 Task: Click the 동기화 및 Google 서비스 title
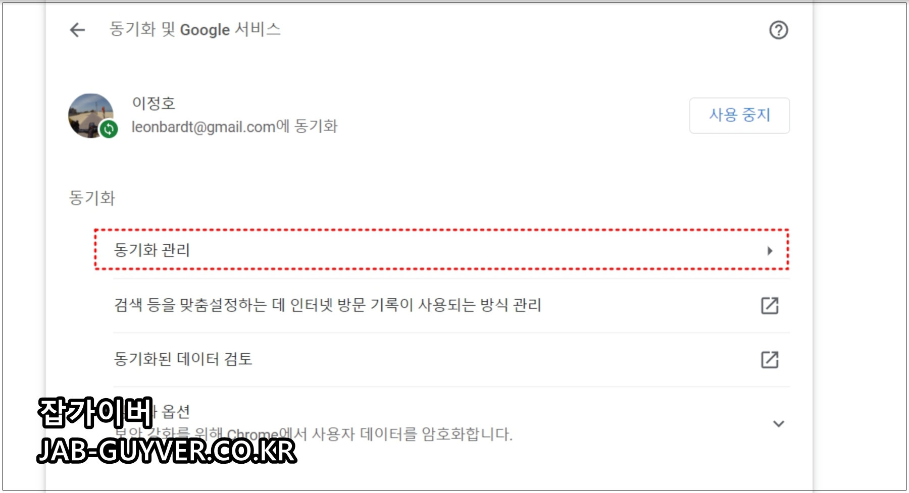[195, 30]
